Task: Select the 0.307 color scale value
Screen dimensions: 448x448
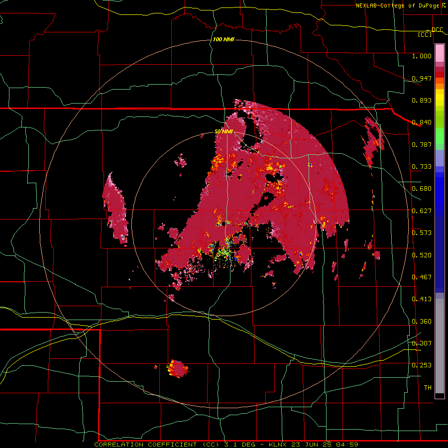Action: point(422,343)
